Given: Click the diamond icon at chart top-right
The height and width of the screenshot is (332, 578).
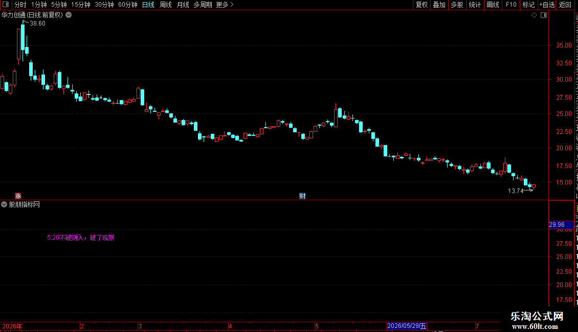Looking at the screenshot, I should 534,15.
